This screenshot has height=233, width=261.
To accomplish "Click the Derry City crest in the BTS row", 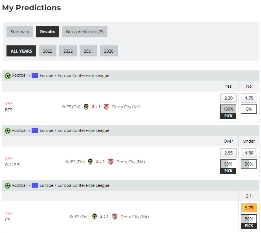I will click(107, 107).
